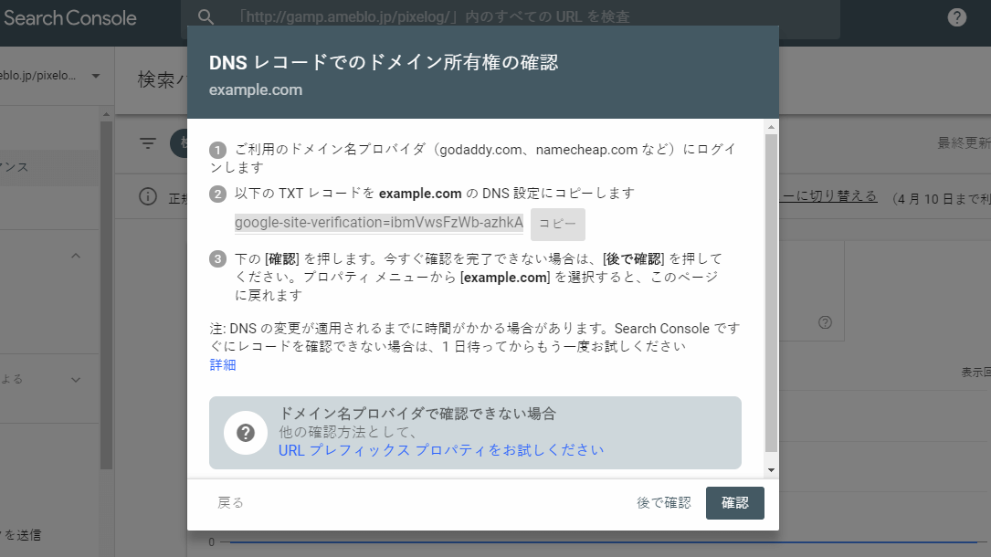Open the help tooltip icon inside the chart card

point(825,322)
